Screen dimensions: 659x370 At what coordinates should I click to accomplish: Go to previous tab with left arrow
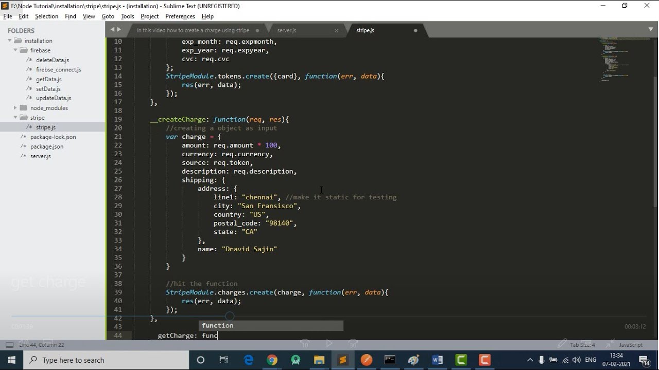click(x=112, y=30)
